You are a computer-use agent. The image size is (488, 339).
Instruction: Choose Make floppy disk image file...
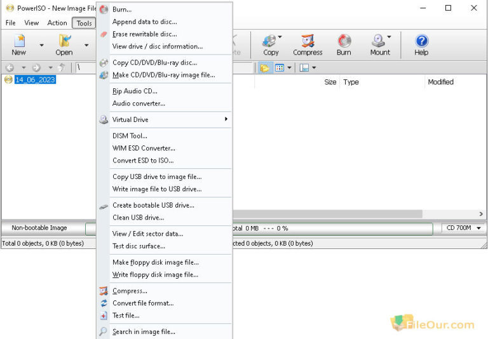pyautogui.click(x=165, y=262)
